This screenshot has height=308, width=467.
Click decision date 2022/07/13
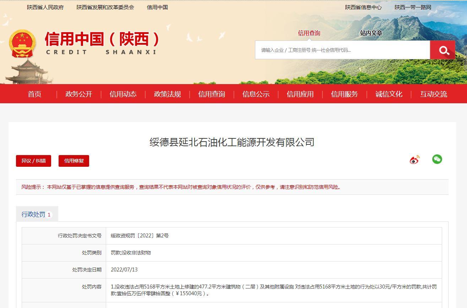pos(124,270)
